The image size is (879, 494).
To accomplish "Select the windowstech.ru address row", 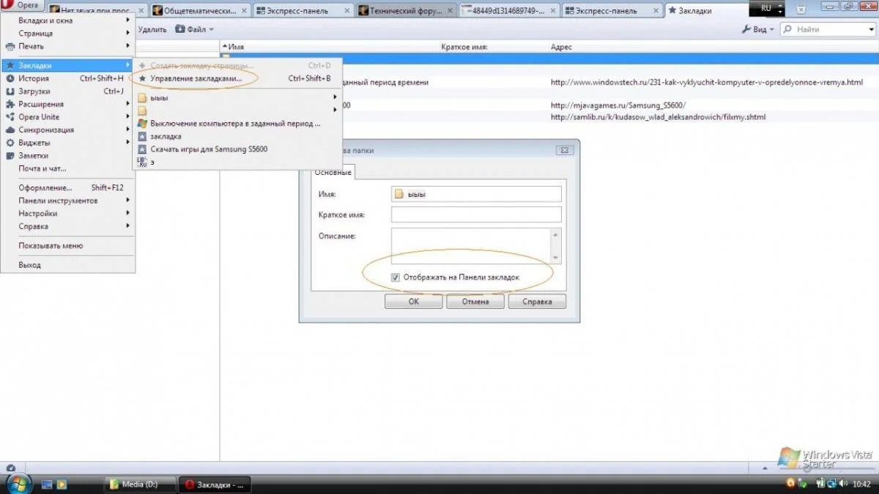I will (707, 82).
